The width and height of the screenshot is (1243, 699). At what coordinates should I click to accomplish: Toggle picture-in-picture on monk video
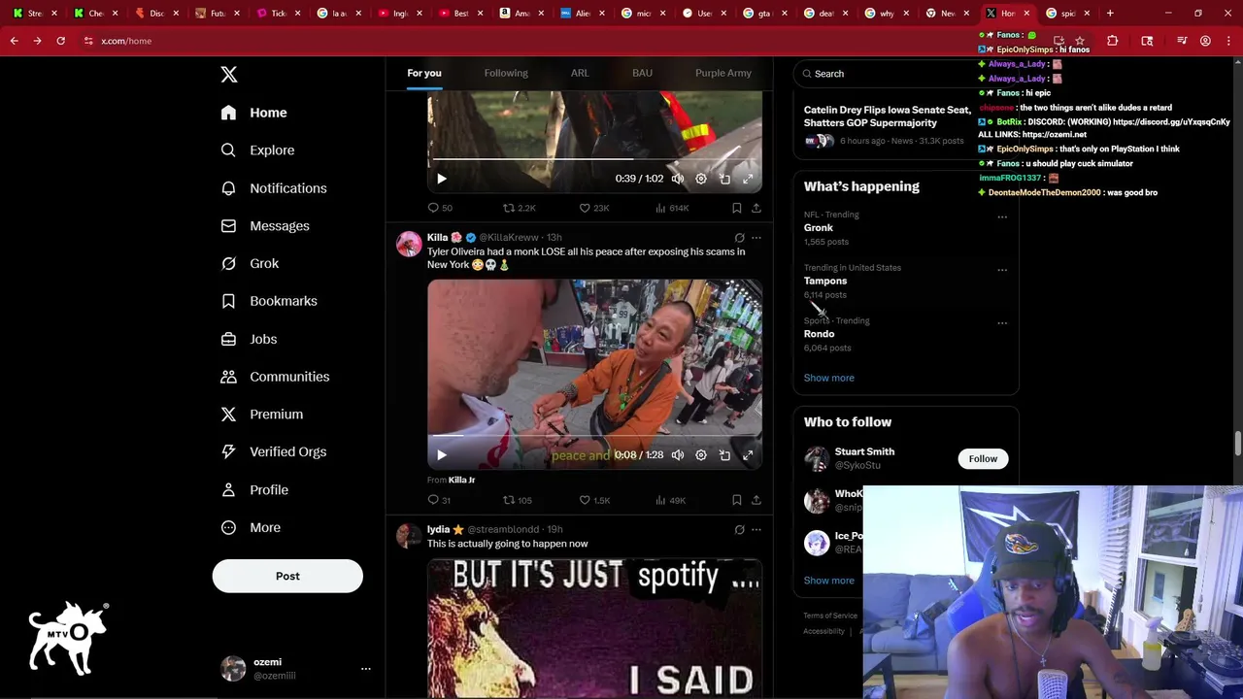pyautogui.click(x=724, y=455)
